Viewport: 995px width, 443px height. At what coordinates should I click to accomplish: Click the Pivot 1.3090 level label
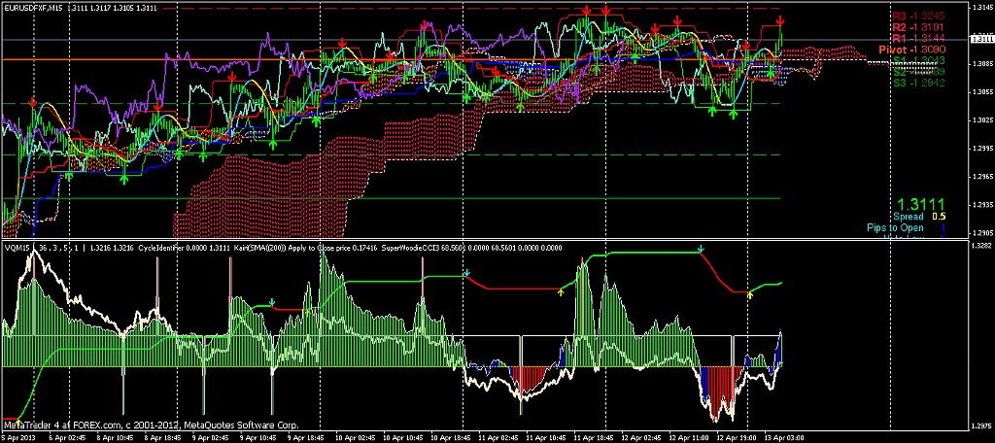[911, 49]
